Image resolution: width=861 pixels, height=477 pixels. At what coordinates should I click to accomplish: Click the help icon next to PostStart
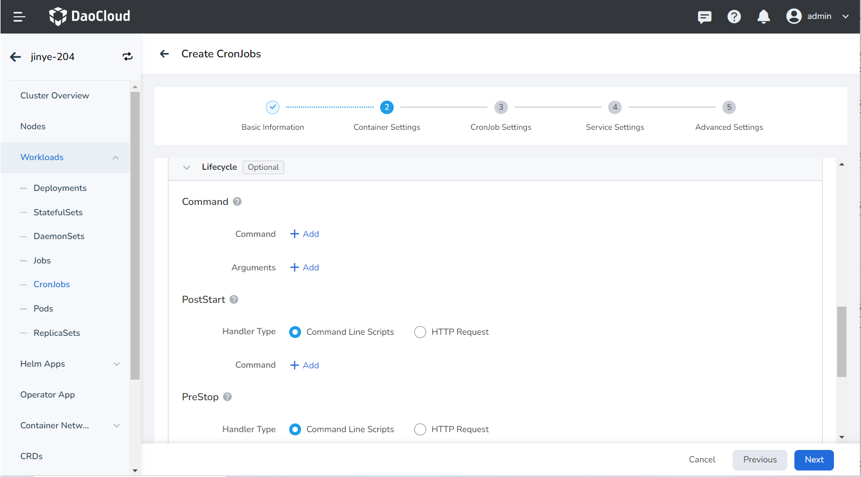pos(234,300)
